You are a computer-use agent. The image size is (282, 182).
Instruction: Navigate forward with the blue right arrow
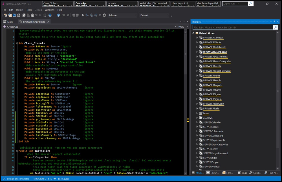tap(58, 15)
